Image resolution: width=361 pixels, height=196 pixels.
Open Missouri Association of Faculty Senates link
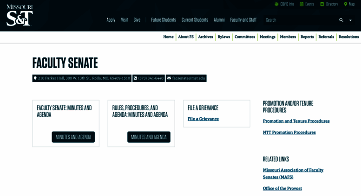coord(293,173)
